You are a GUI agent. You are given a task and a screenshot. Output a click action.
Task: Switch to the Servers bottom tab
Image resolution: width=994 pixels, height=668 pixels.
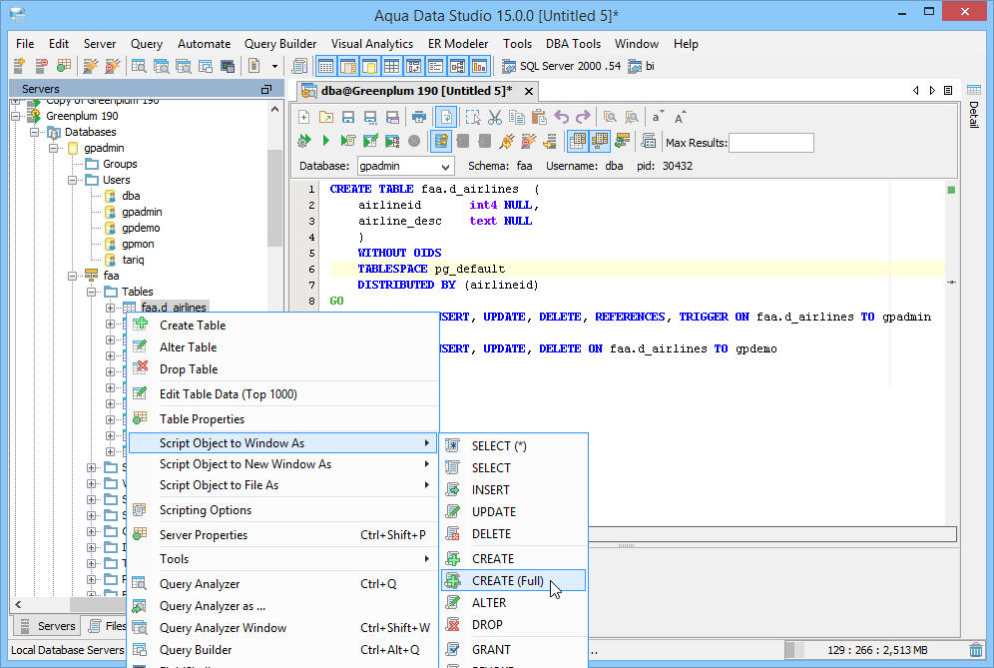pyautogui.click(x=48, y=626)
